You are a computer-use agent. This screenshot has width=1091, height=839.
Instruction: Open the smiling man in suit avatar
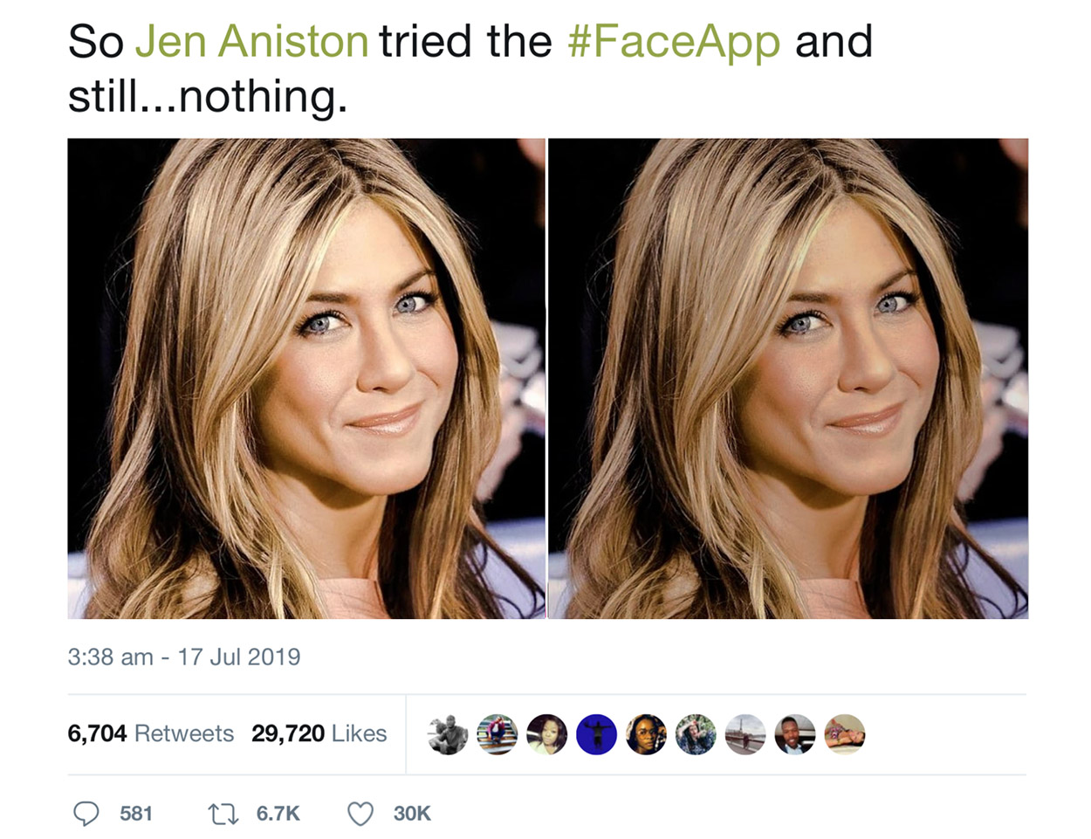coord(795,734)
